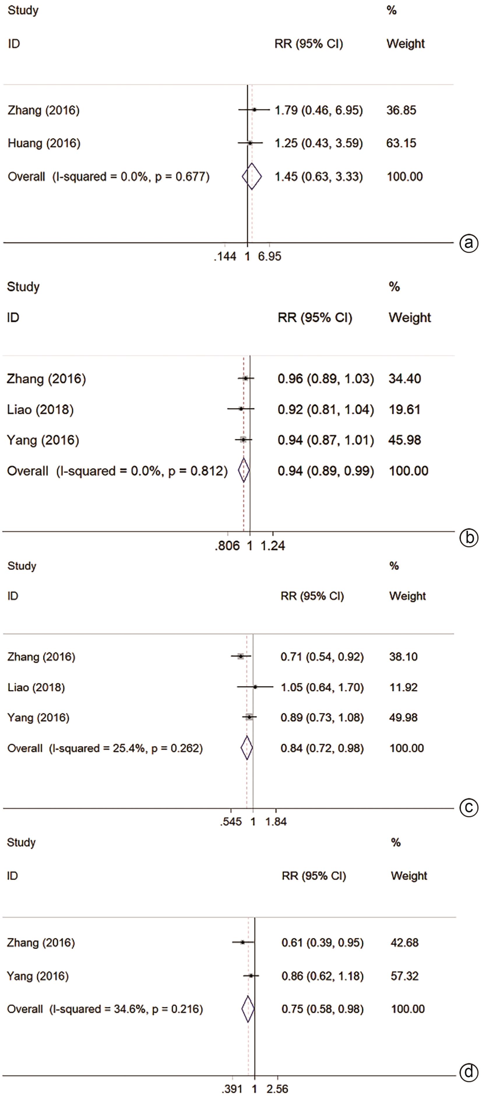Select Liao (2018) with weight 19.61
The height and width of the screenshot is (1096, 482).
[40, 409]
